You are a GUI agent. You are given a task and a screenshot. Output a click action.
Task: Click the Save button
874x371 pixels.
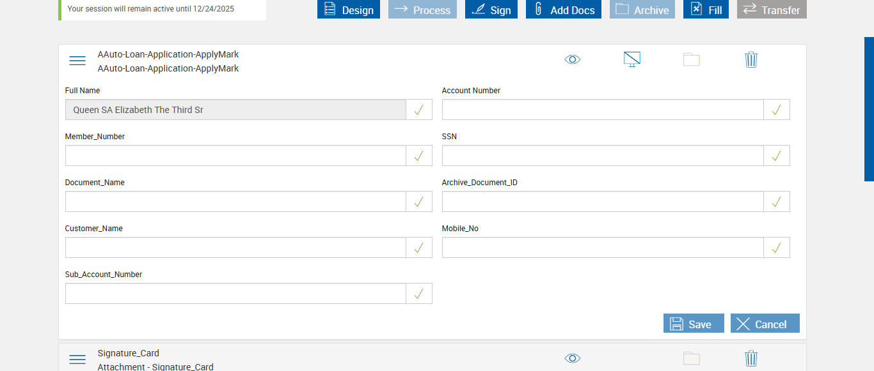click(694, 324)
